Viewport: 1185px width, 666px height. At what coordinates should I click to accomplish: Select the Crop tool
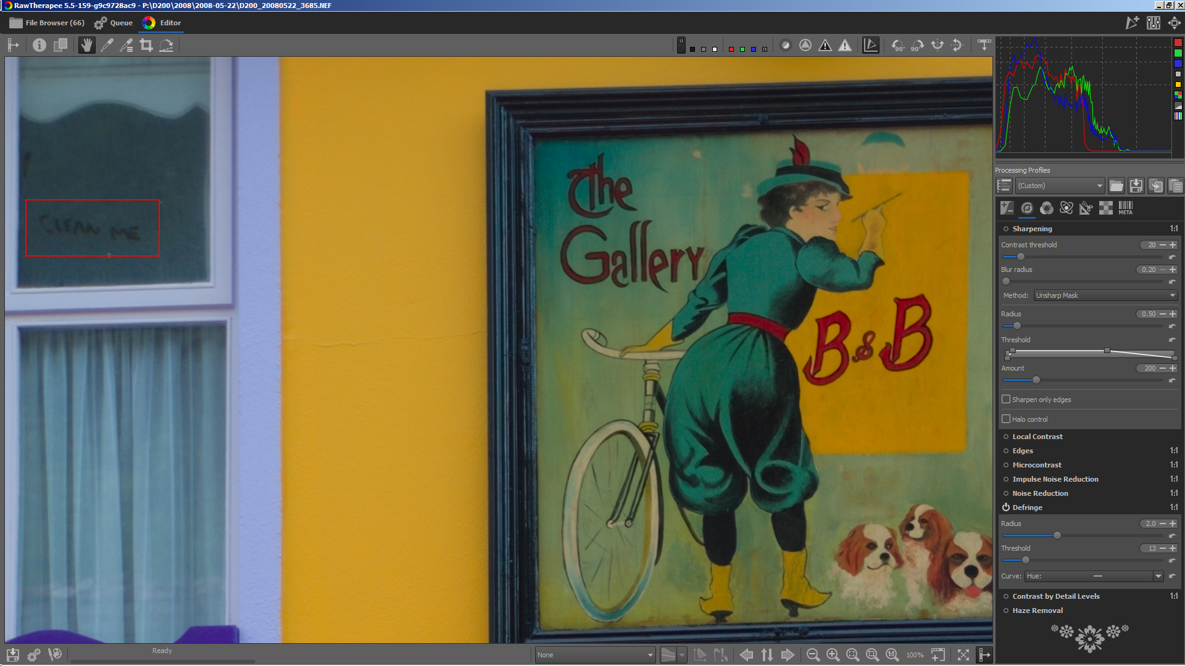click(146, 45)
